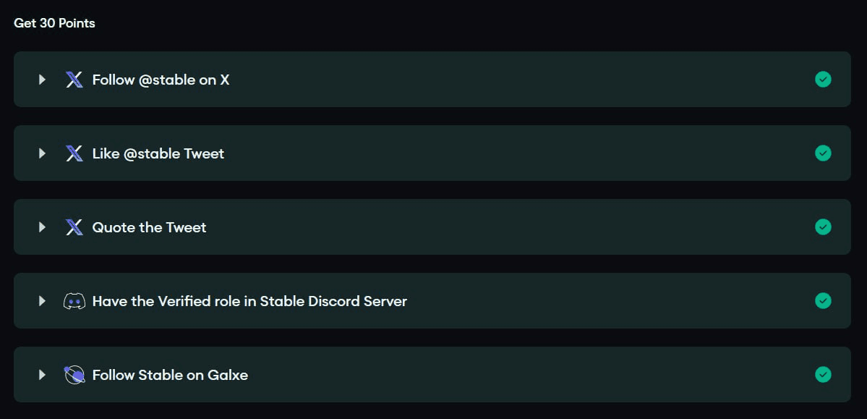This screenshot has width=867, height=419.
Task: Click green checkmark on Discord Verified role task
Action: (x=824, y=300)
